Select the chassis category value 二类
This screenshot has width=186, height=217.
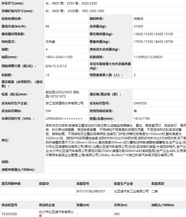tap(154, 191)
